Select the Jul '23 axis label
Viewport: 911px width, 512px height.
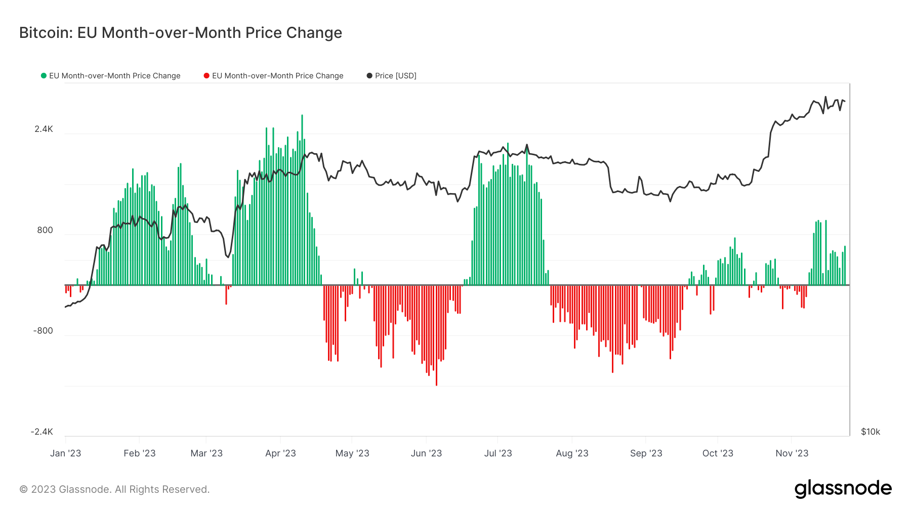coord(498,453)
